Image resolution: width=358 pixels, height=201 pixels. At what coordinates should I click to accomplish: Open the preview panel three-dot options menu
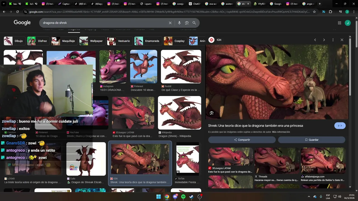point(333,40)
